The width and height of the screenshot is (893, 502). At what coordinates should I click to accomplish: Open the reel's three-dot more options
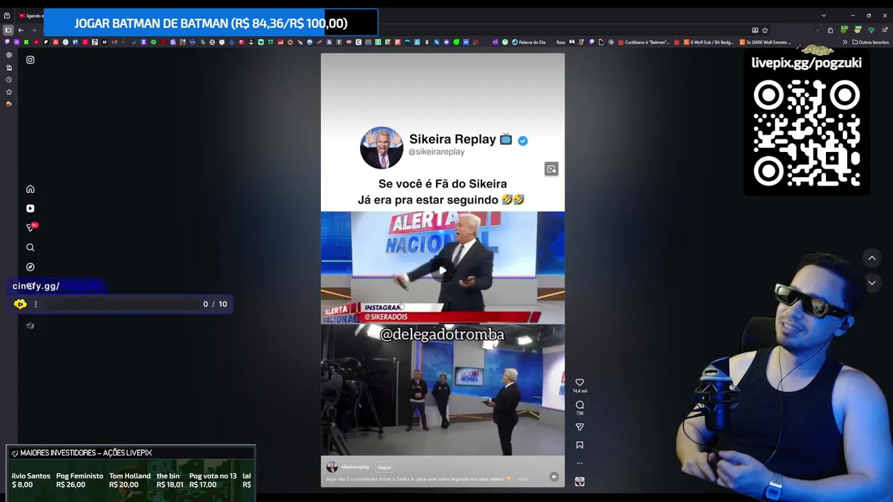click(x=580, y=463)
